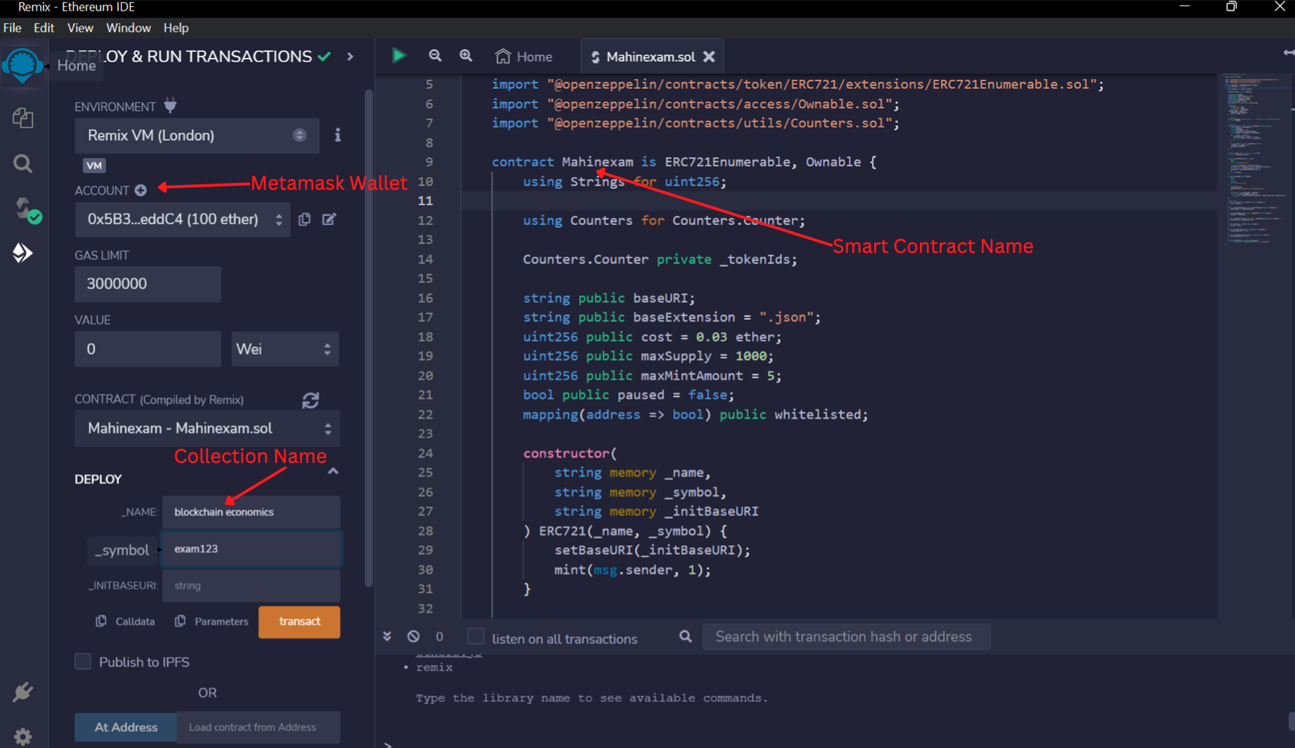This screenshot has height=748, width=1295.
Task: Expand the side panel chevron next to header
Action: click(x=350, y=56)
